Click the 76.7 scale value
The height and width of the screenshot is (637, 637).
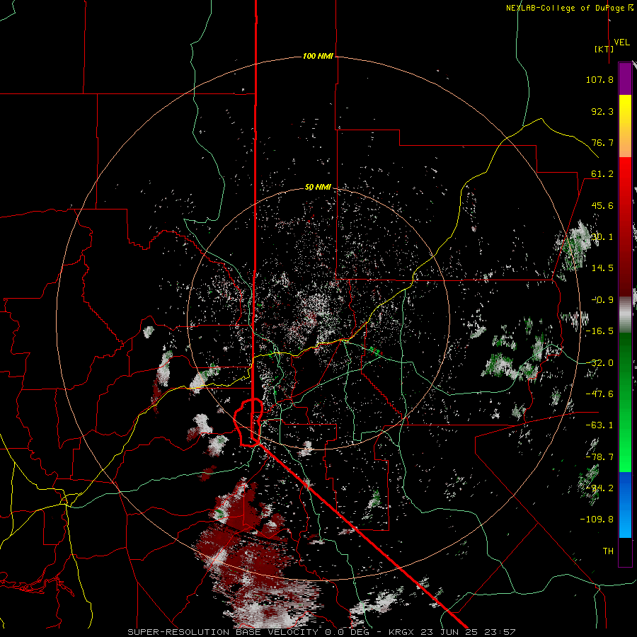pos(602,142)
